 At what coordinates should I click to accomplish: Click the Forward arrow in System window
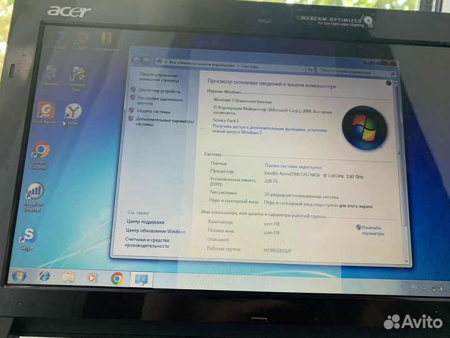click(x=146, y=61)
